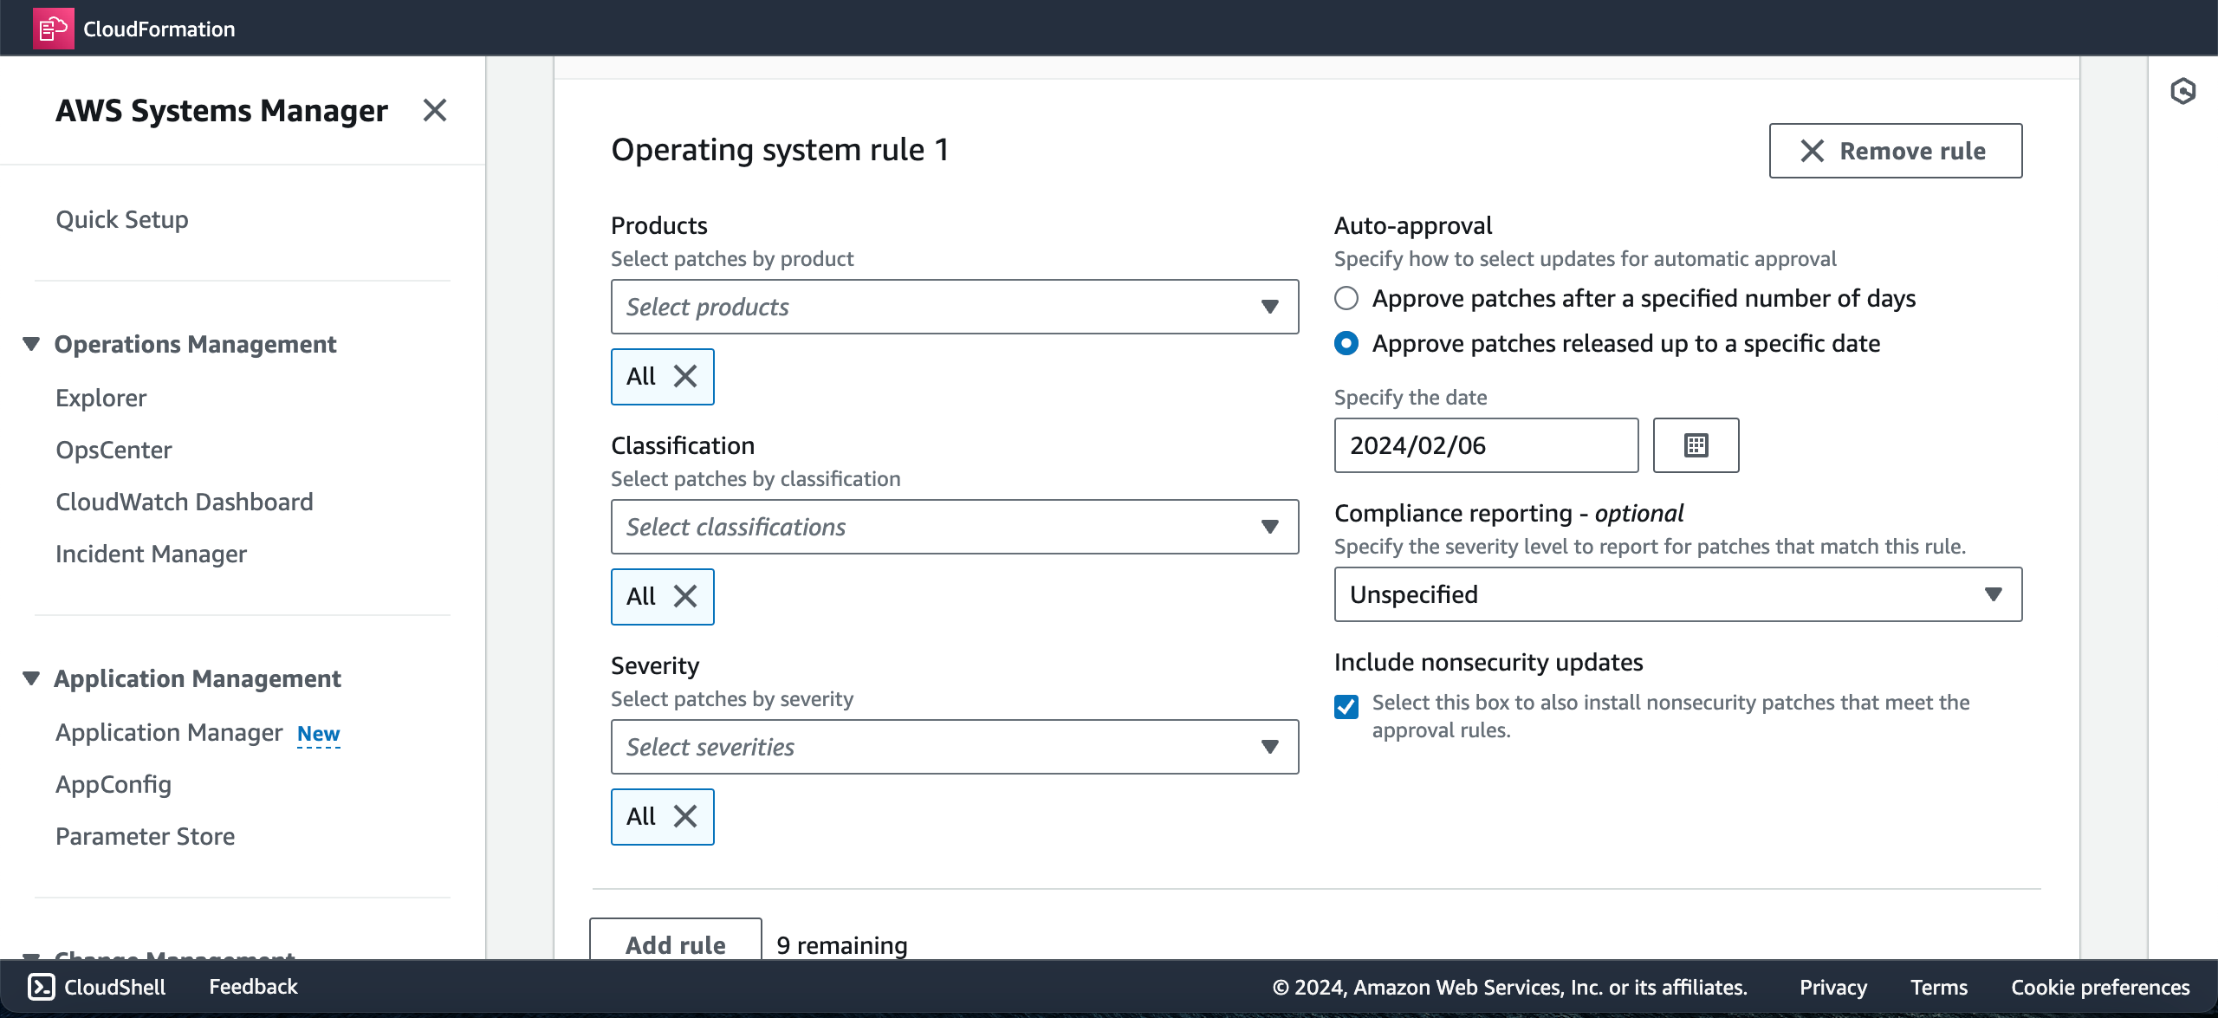The height and width of the screenshot is (1018, 2218).
Task: Close the AWS Systems Manager sidebar
Action: click(435, 110)
